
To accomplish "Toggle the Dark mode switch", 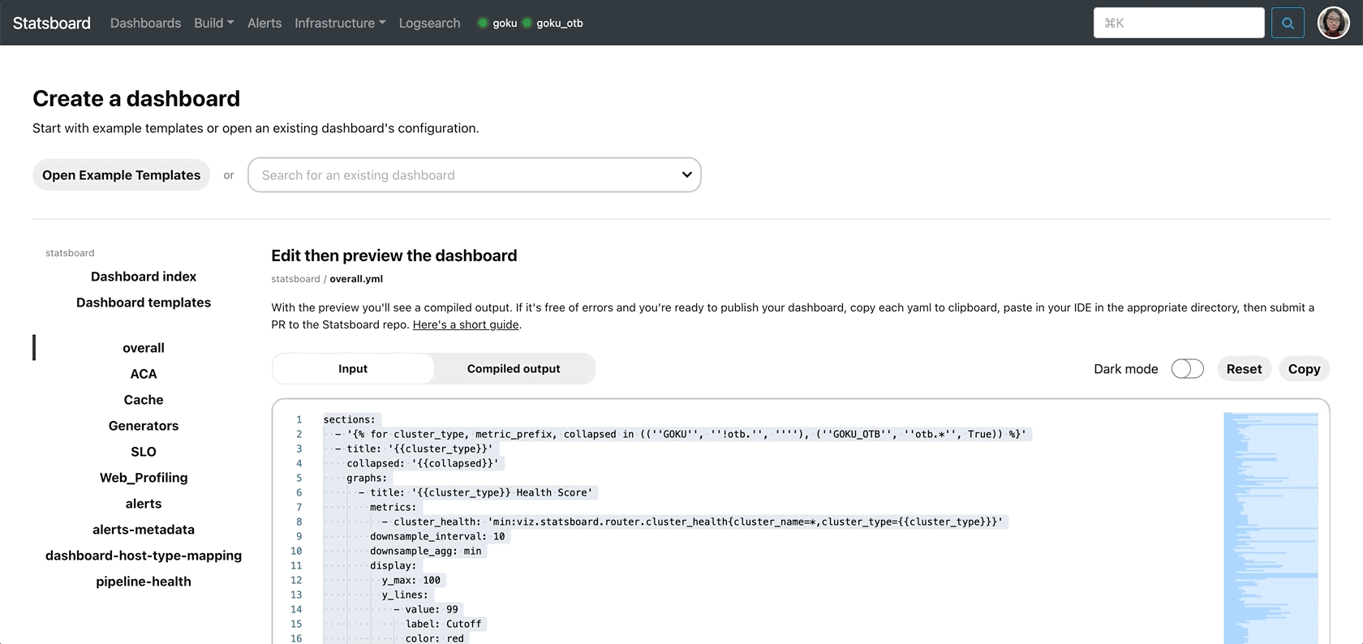I will pyautogui.click(x=1187, y=369).
